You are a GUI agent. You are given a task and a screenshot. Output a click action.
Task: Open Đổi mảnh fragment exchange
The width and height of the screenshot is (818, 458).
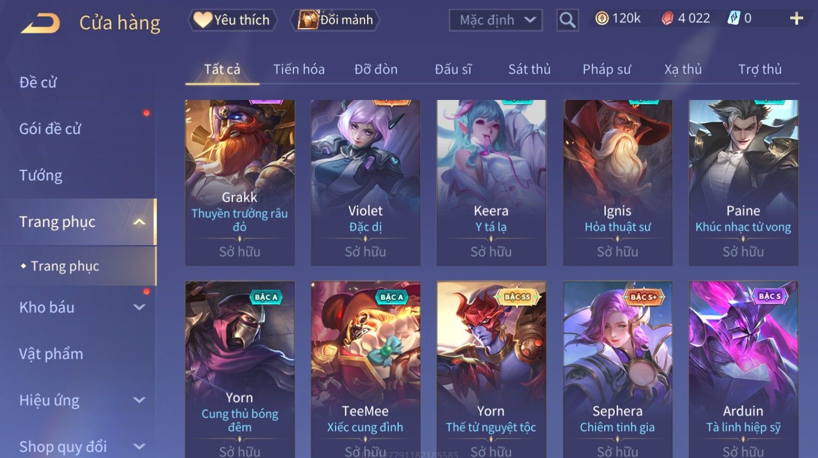point(335,20)
